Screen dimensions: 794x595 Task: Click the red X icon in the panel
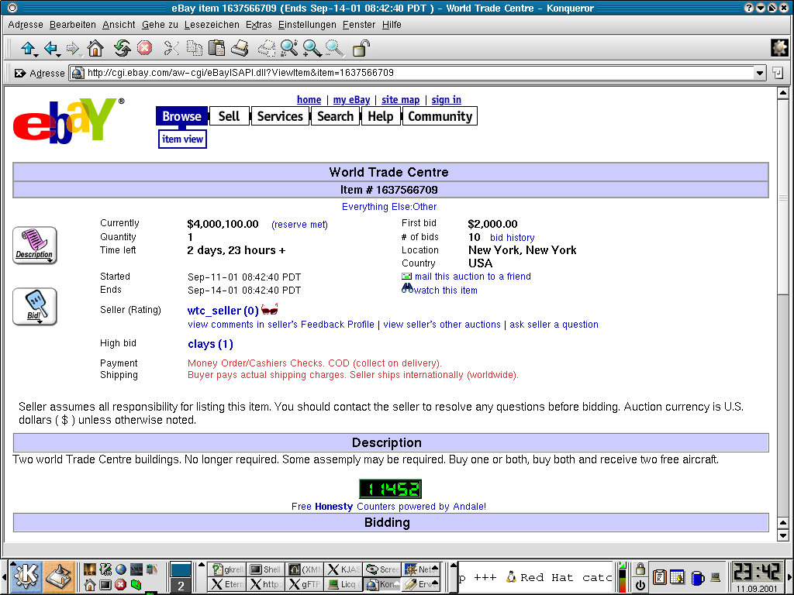(x=120, y=586)
